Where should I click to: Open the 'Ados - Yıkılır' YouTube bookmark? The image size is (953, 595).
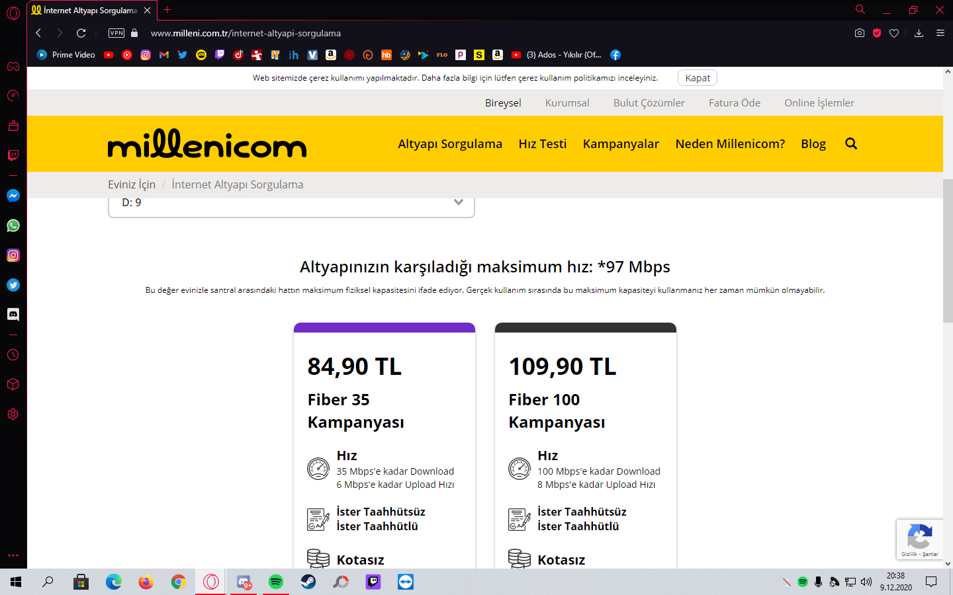(557, 55)
